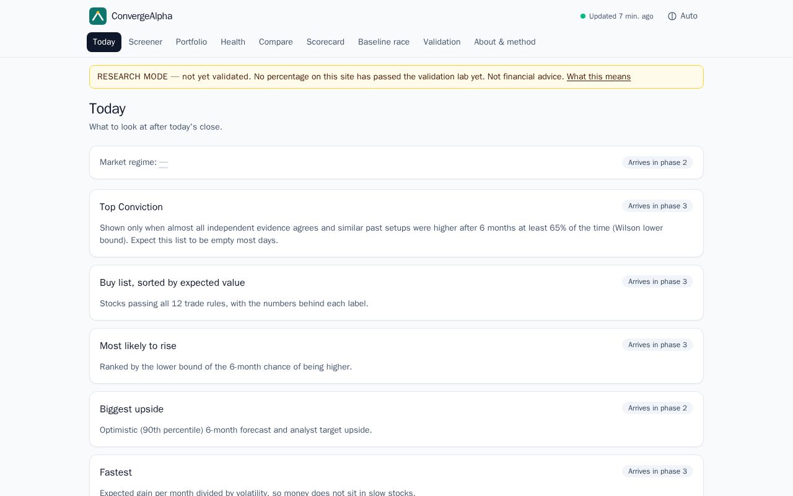Click the Fastest card heading
Screen dimensions: 793x496
116,472
